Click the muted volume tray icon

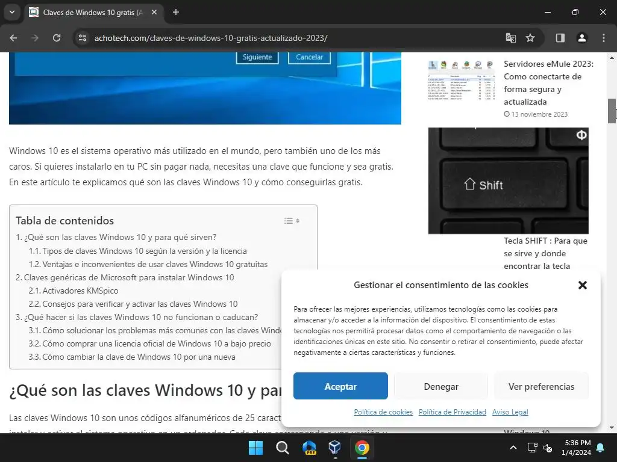547,448
